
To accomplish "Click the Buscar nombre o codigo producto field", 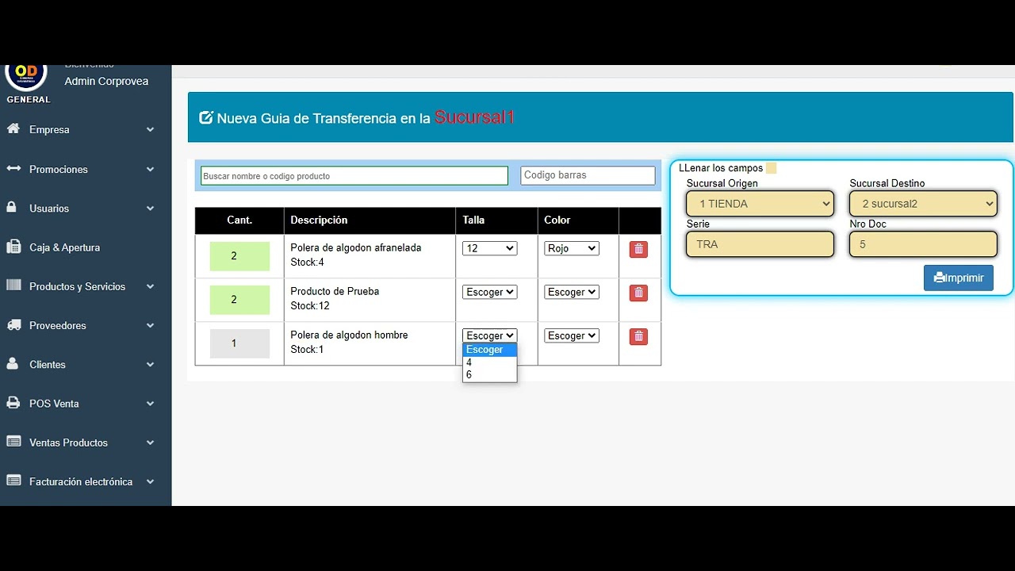I will tap(354, 176).
